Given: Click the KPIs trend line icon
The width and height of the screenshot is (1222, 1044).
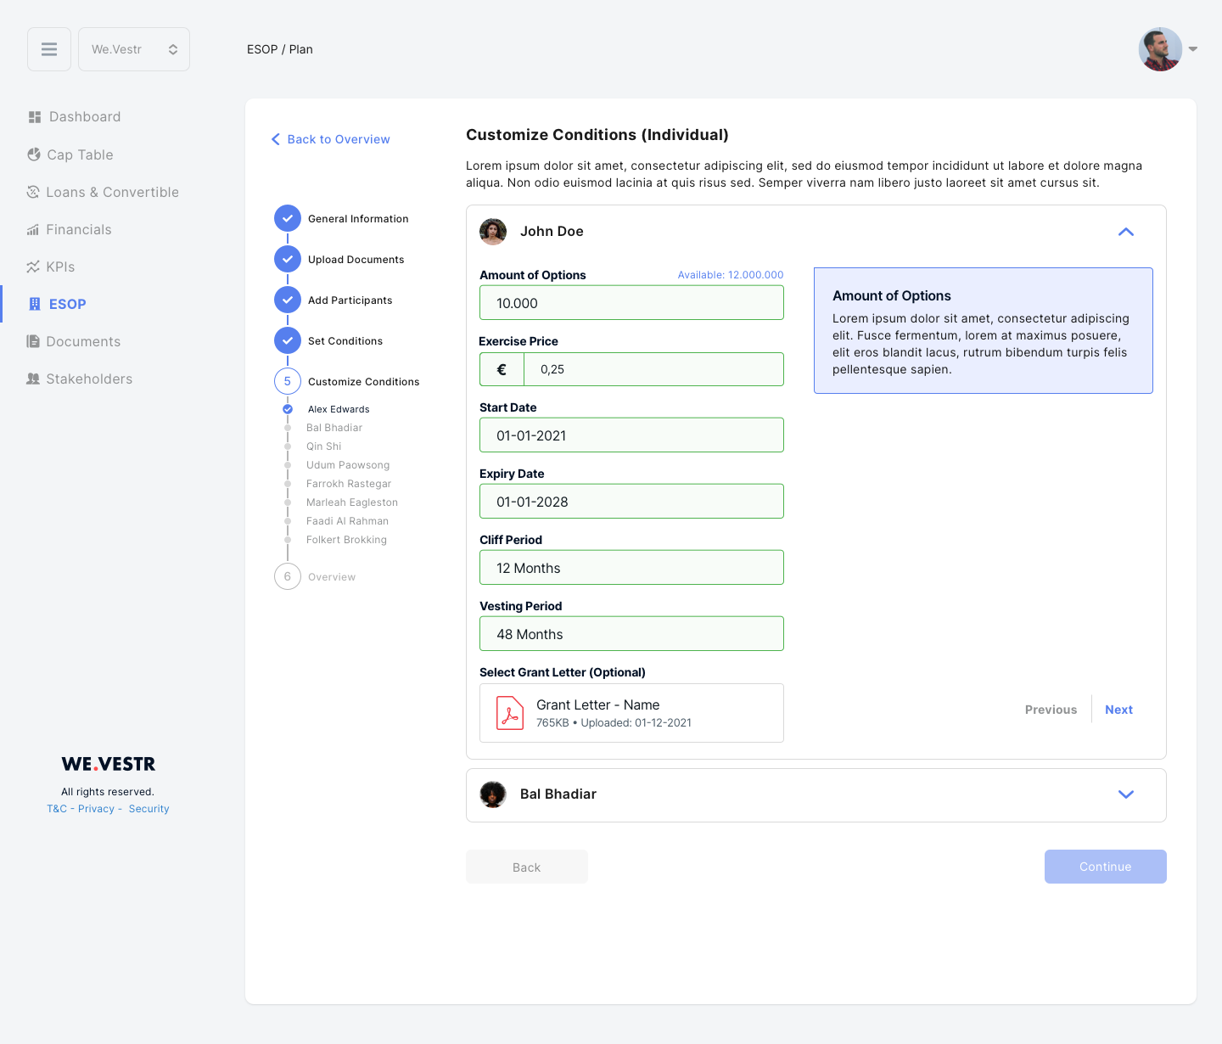Looking at the screenshot, I should click(x=33, y=267).
